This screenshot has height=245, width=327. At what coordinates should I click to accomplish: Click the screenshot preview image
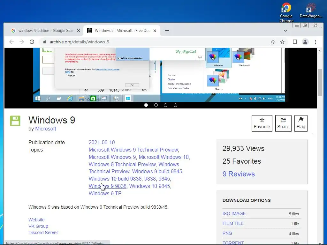click(159, 75)
